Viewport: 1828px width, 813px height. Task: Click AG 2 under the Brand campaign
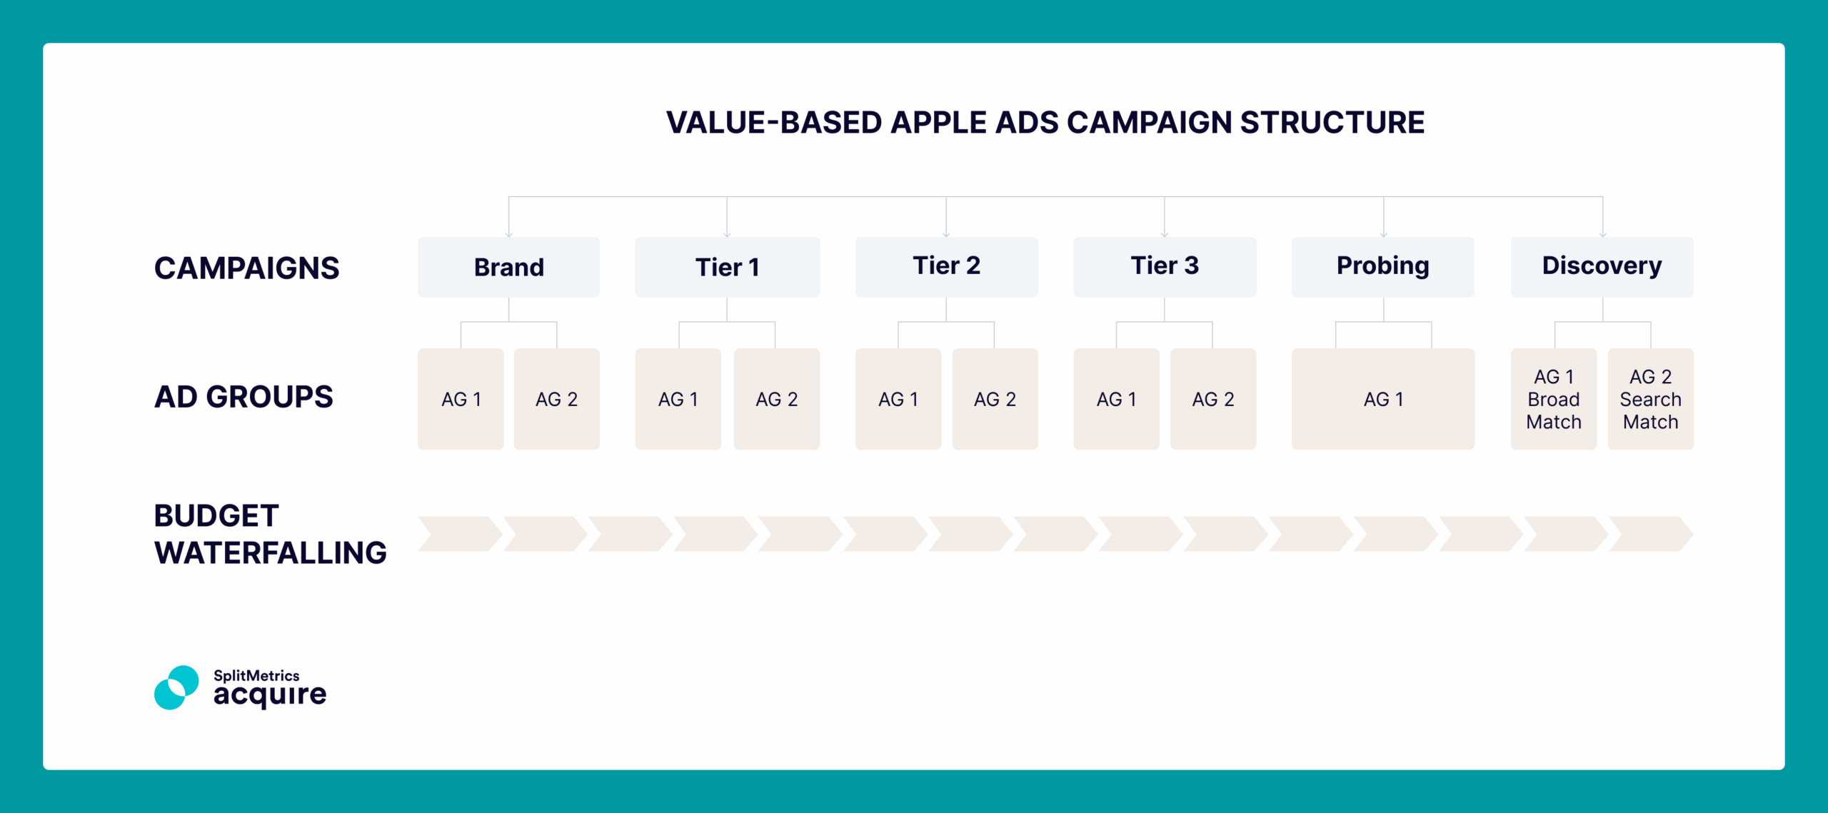pyautogui.click(x=556, y=399)
